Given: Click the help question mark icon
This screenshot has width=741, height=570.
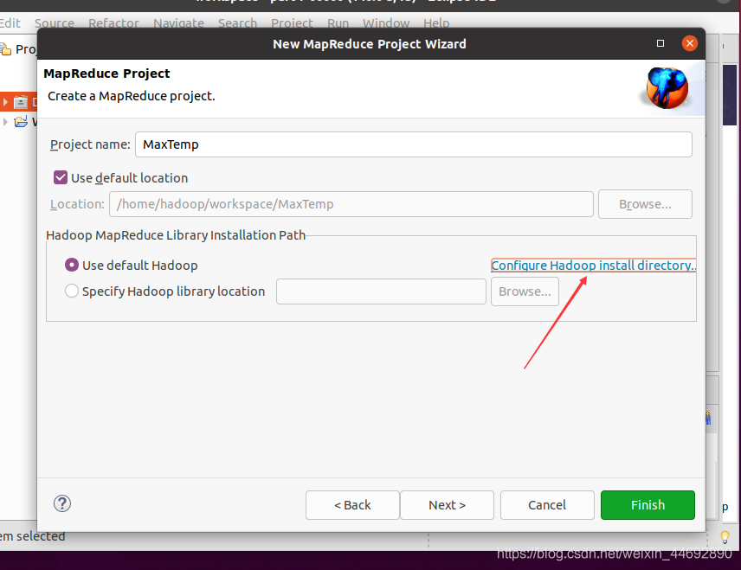Looking at the screenshot, I should (61, 503).
